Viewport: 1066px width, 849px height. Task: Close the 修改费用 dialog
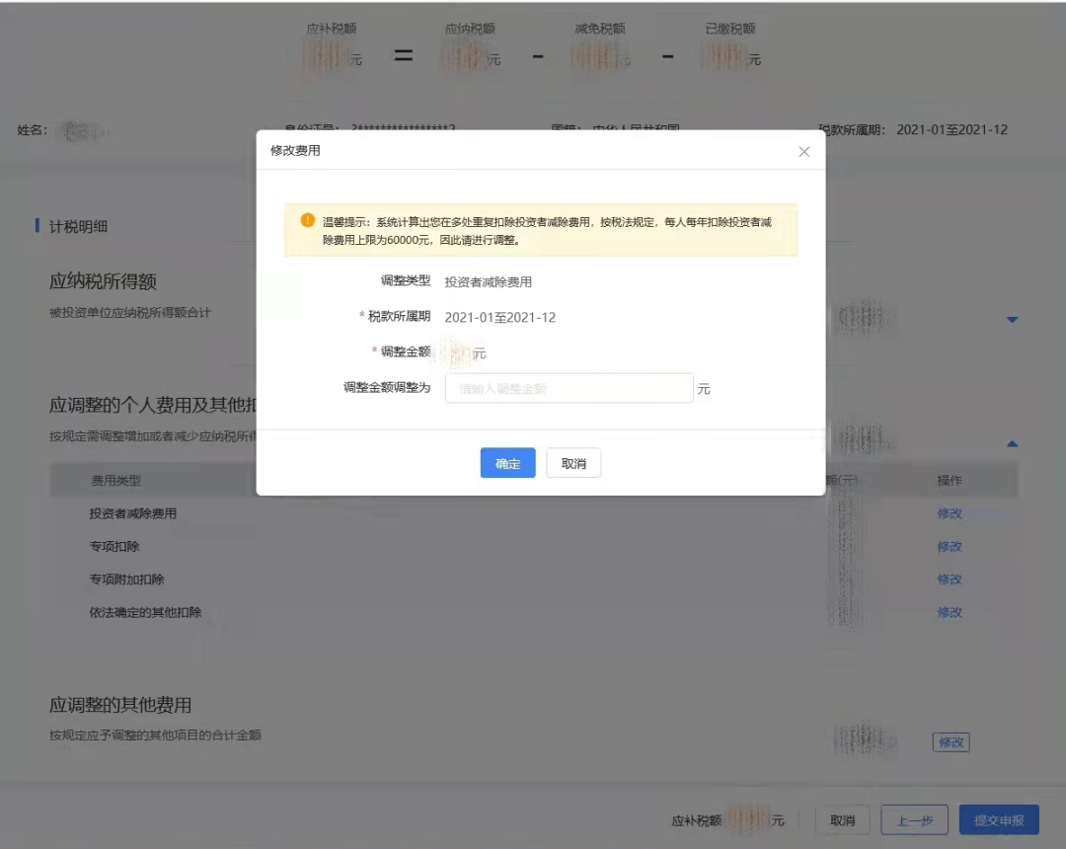[803, 151]
